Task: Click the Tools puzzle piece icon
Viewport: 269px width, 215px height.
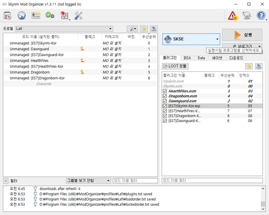Action: [x=64, y=16]
